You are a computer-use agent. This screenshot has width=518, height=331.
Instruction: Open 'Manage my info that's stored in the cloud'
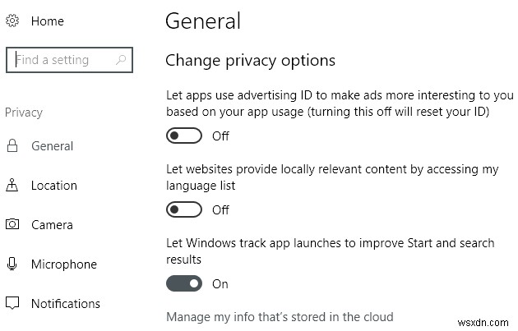tap(280, 317)
